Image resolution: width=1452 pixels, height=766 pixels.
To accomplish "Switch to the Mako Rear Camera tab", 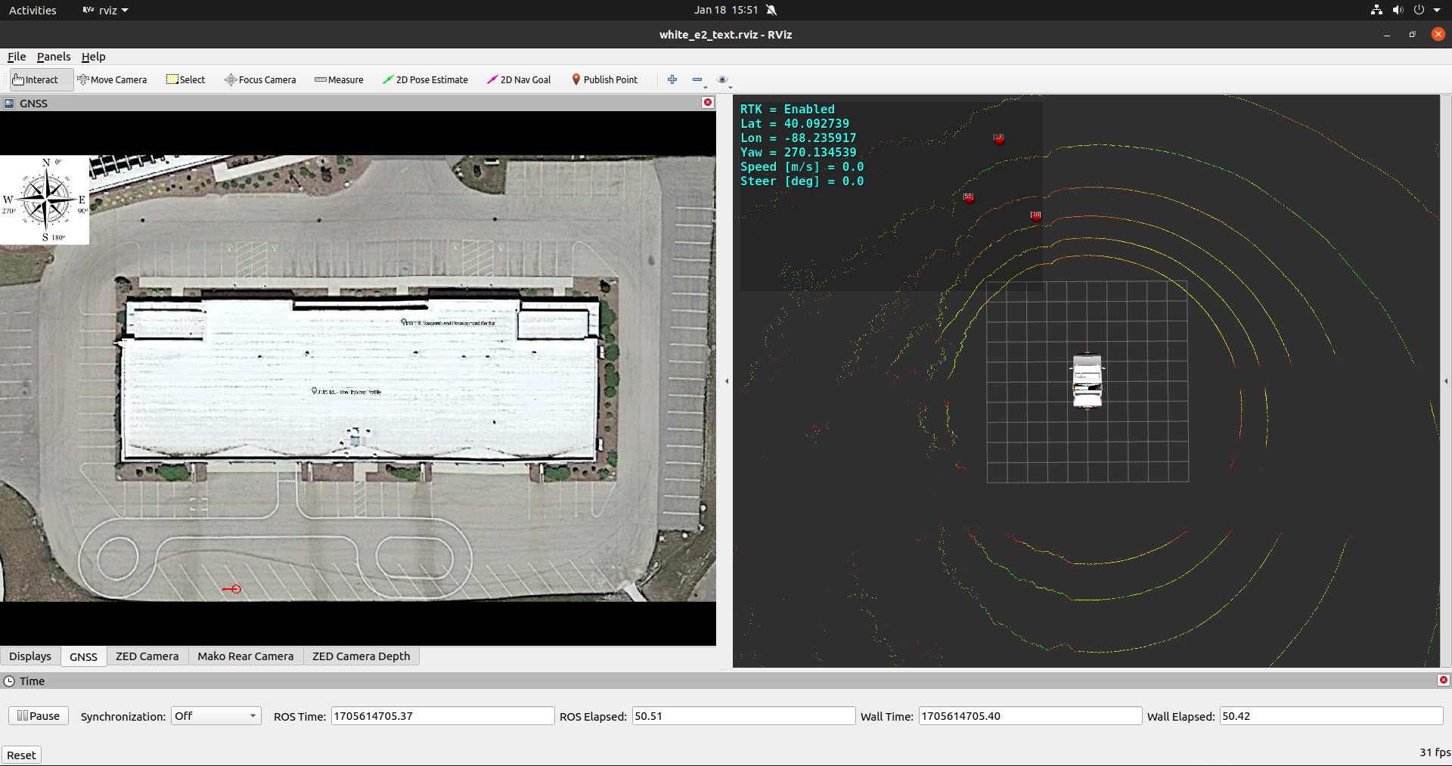I will pos(245,656).
